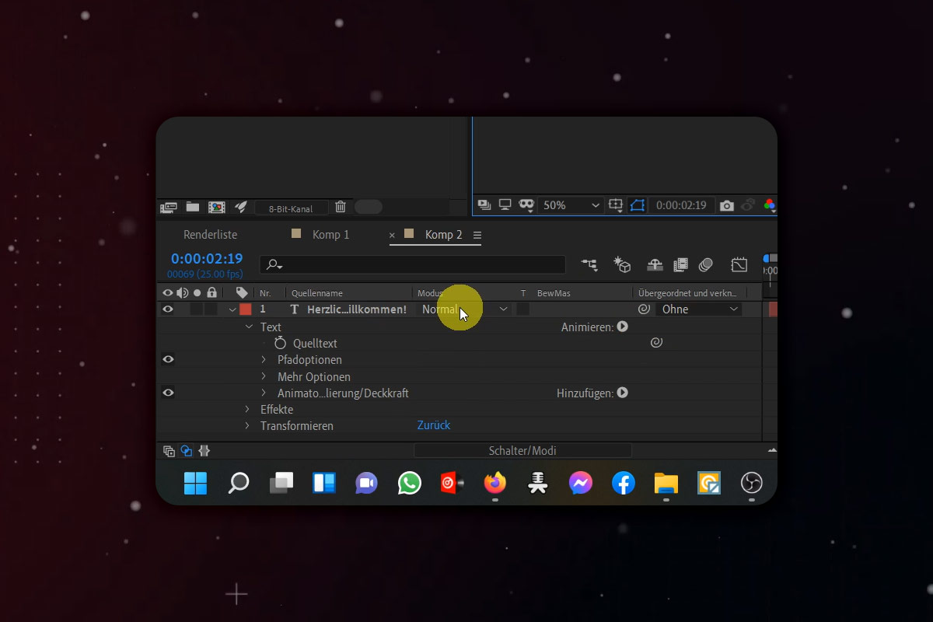Toggle hide shy layers icon

click(x=655, y=265)
